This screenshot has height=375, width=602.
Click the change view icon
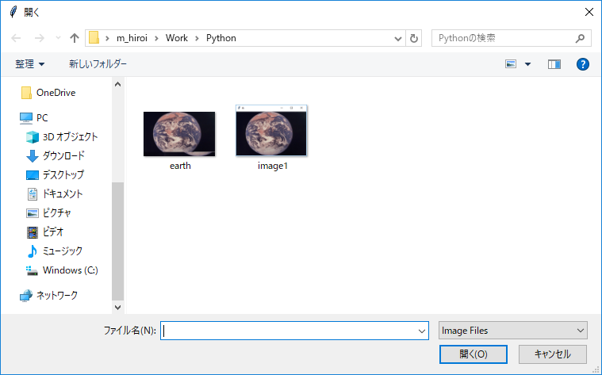point(512,63)
